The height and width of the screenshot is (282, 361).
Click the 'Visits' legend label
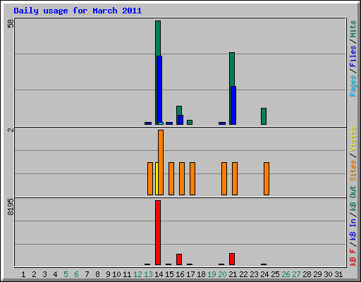click(353, 139)
